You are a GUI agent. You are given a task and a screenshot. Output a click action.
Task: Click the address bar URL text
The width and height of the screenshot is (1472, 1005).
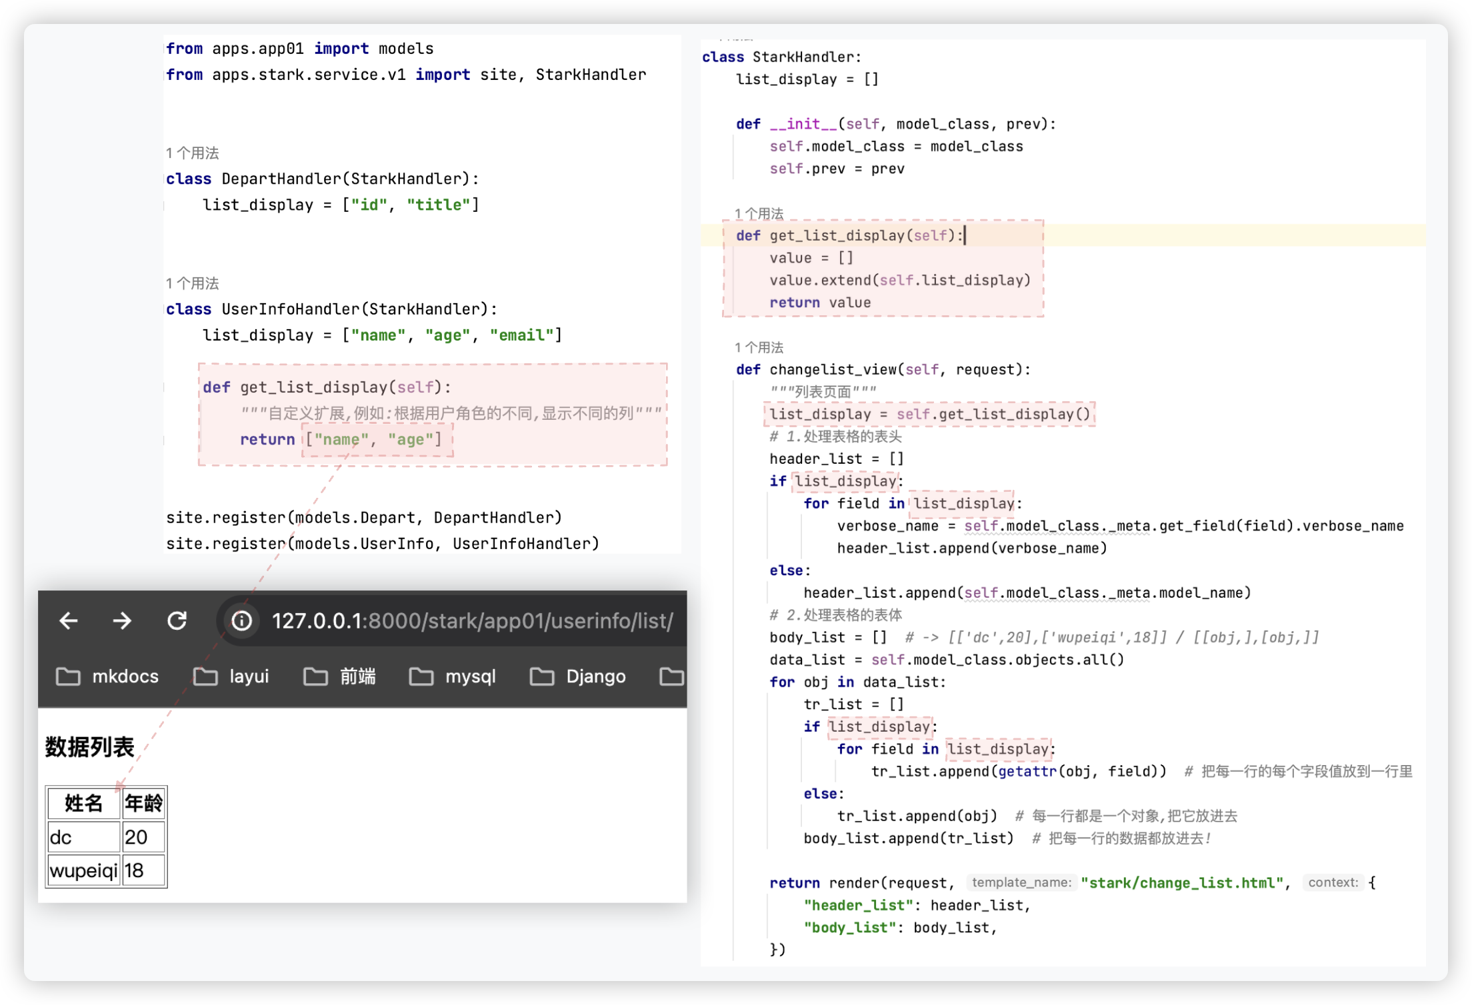472,621
